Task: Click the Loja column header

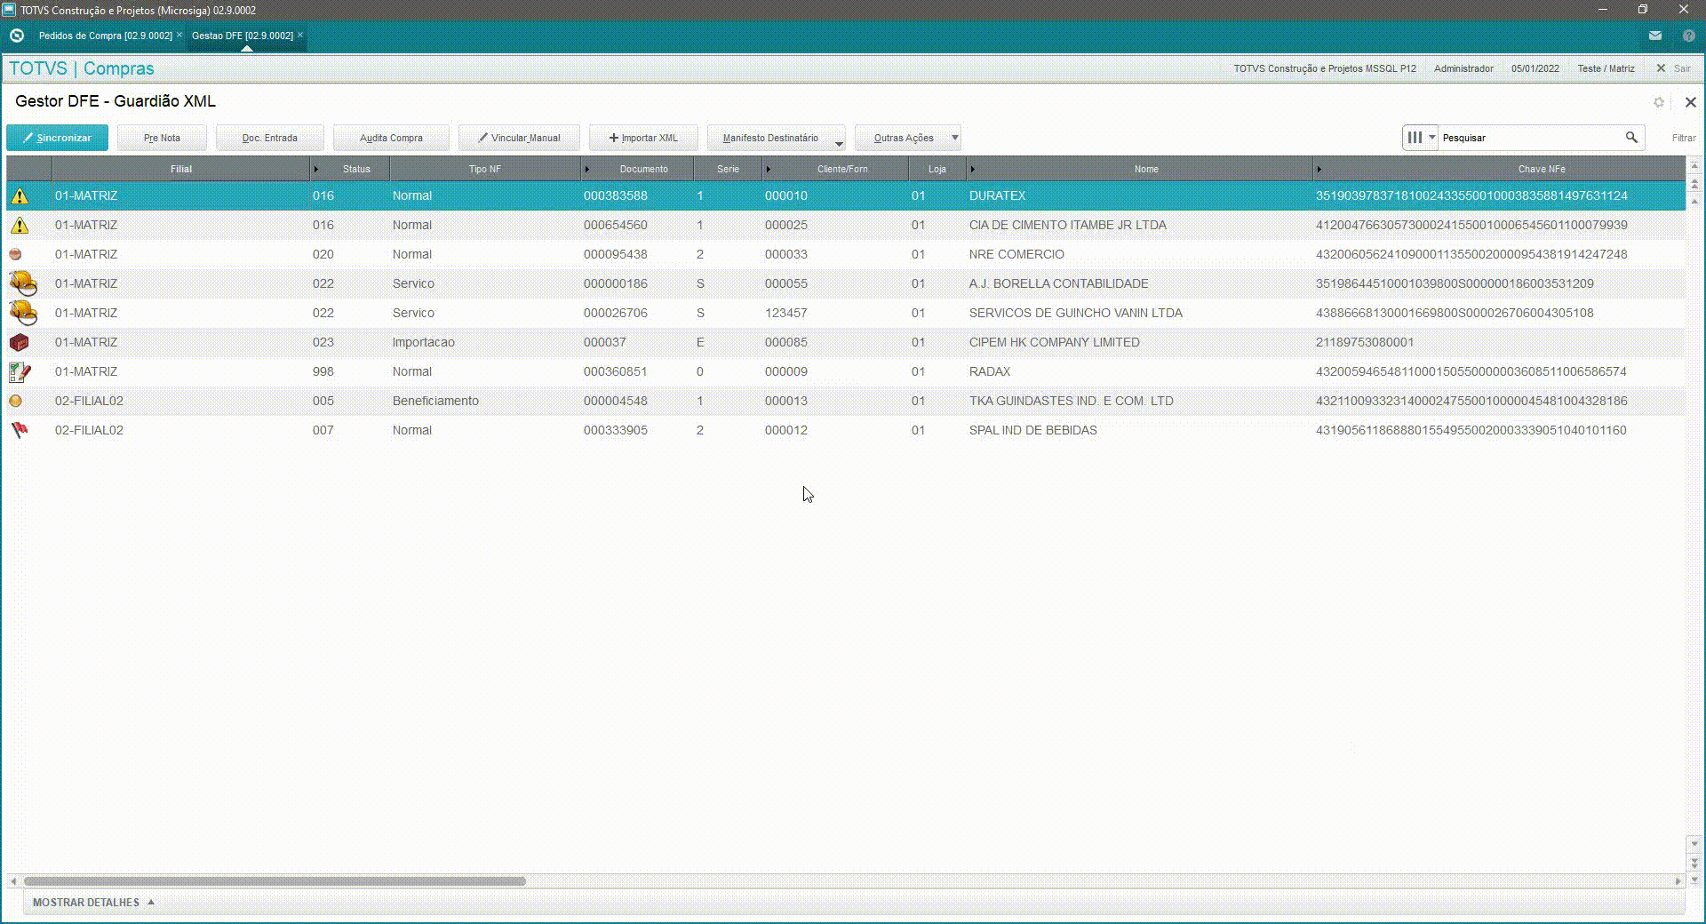Action: pyautogui.click(x=937, y=169)
